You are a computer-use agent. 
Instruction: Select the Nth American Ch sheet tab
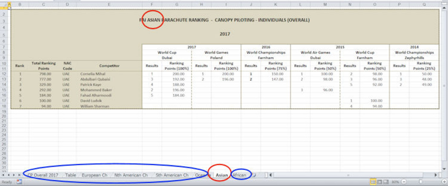(131, 175)
